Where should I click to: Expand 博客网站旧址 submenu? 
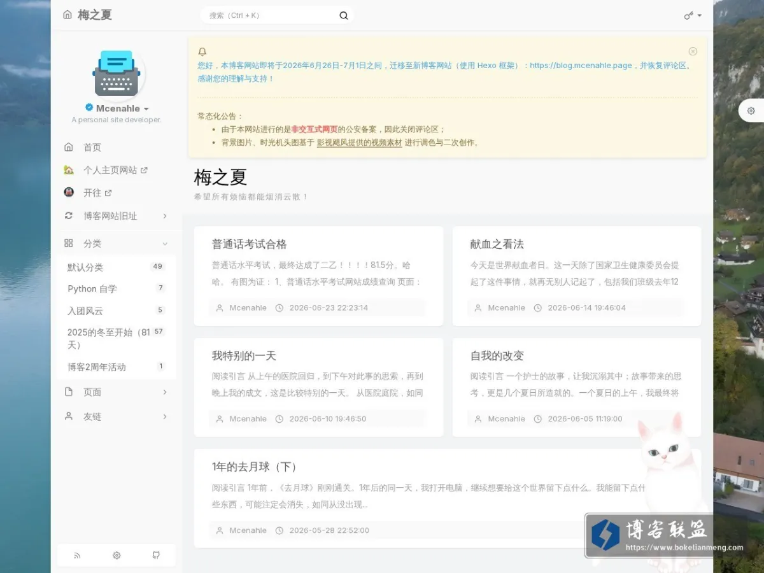point(117,216)
